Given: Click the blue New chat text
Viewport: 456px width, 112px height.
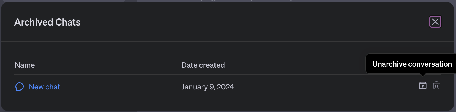Looking at the screenshot, I should pyautogui.click(x=45, y=87).
